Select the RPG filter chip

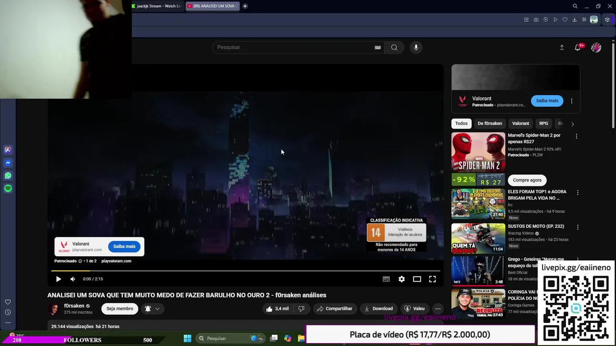pyautogui.click(x=543, y=124)
